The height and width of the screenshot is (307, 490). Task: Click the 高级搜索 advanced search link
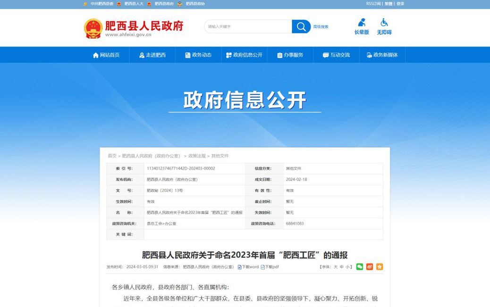point(321,27)
